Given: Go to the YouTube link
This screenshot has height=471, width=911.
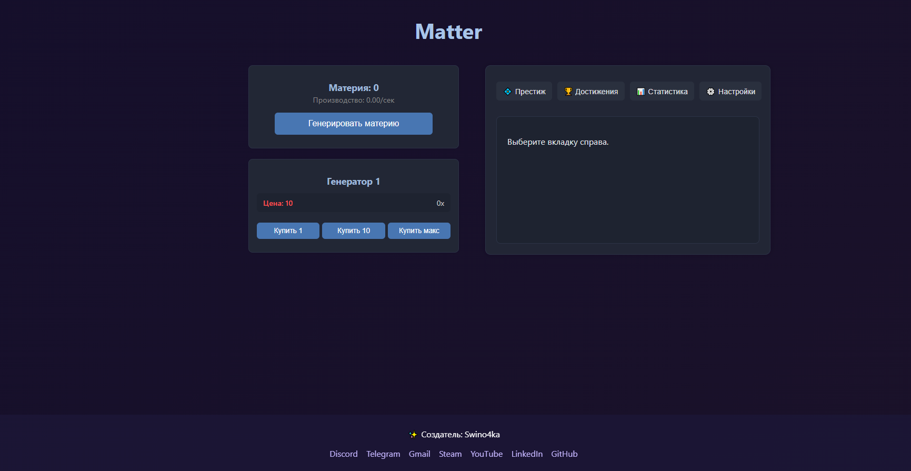Looking at the screenshot, I should (487, 454).
